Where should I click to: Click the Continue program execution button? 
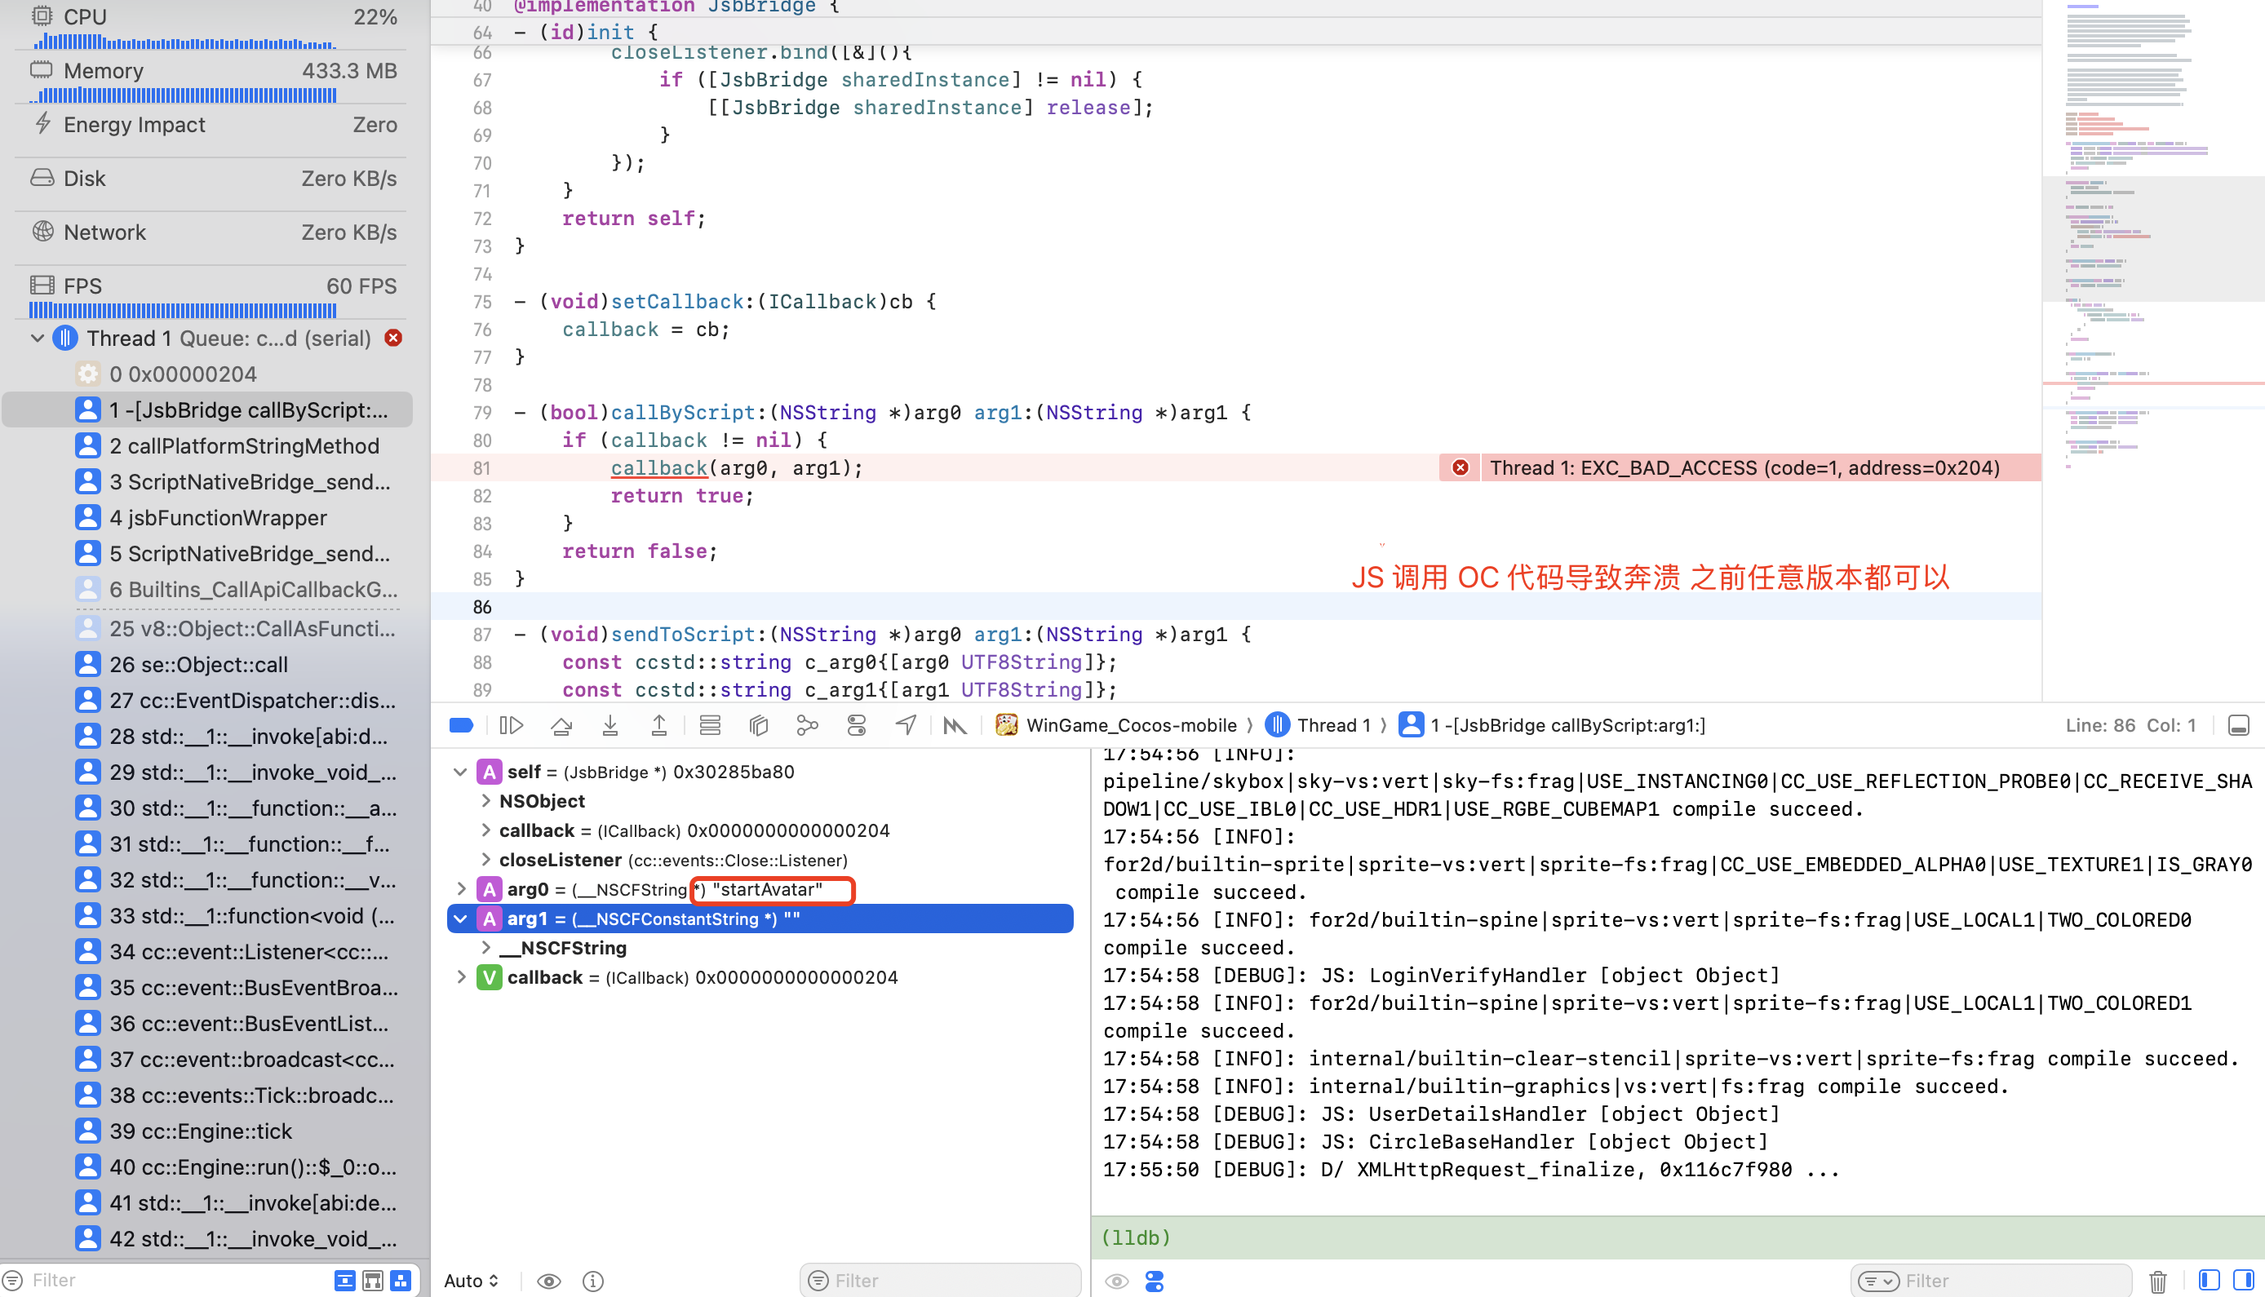tap(512, 725)
